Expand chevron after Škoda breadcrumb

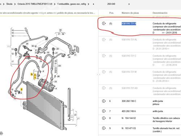15,4
